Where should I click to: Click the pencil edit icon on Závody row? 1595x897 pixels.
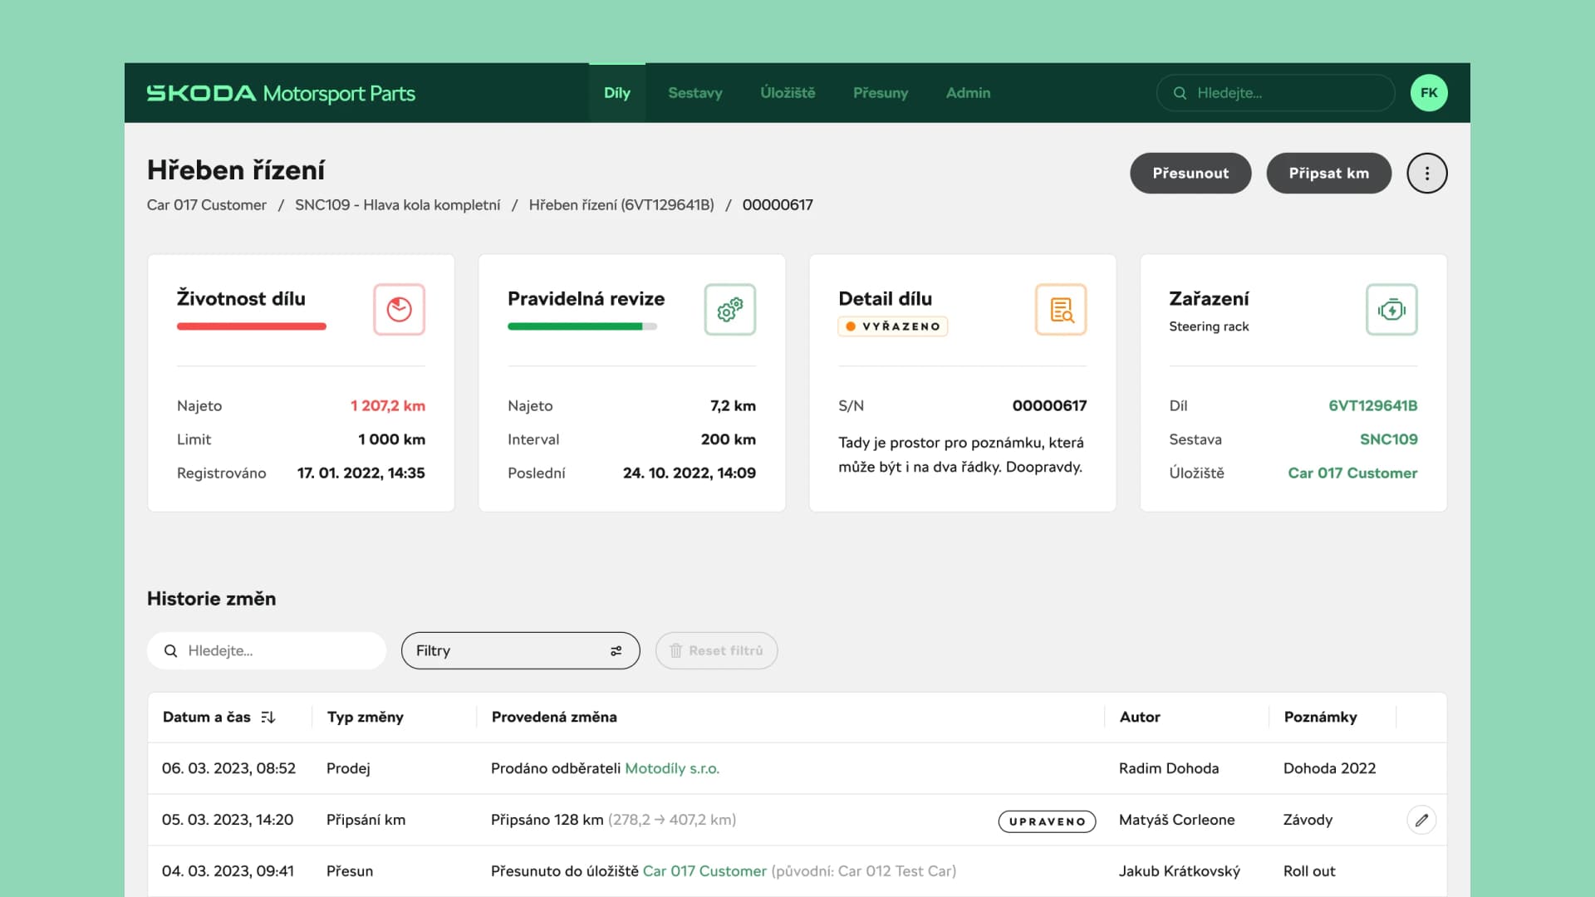1421,820
